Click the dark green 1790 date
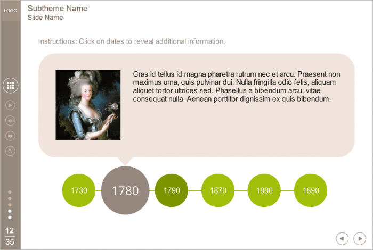 pos(172,190)
